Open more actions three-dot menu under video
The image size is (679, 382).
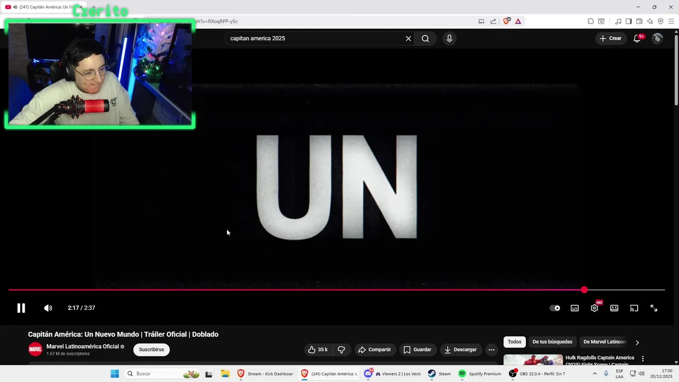pos(491,350)
